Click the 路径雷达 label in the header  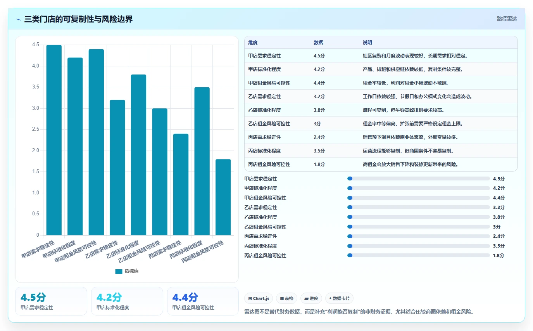pos(507,19)
